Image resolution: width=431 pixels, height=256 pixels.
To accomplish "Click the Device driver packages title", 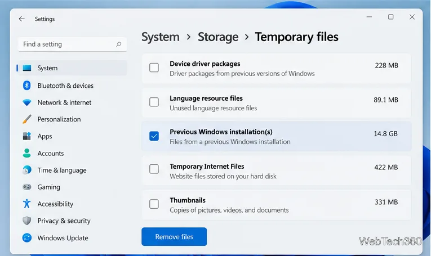I will [205, 64].
